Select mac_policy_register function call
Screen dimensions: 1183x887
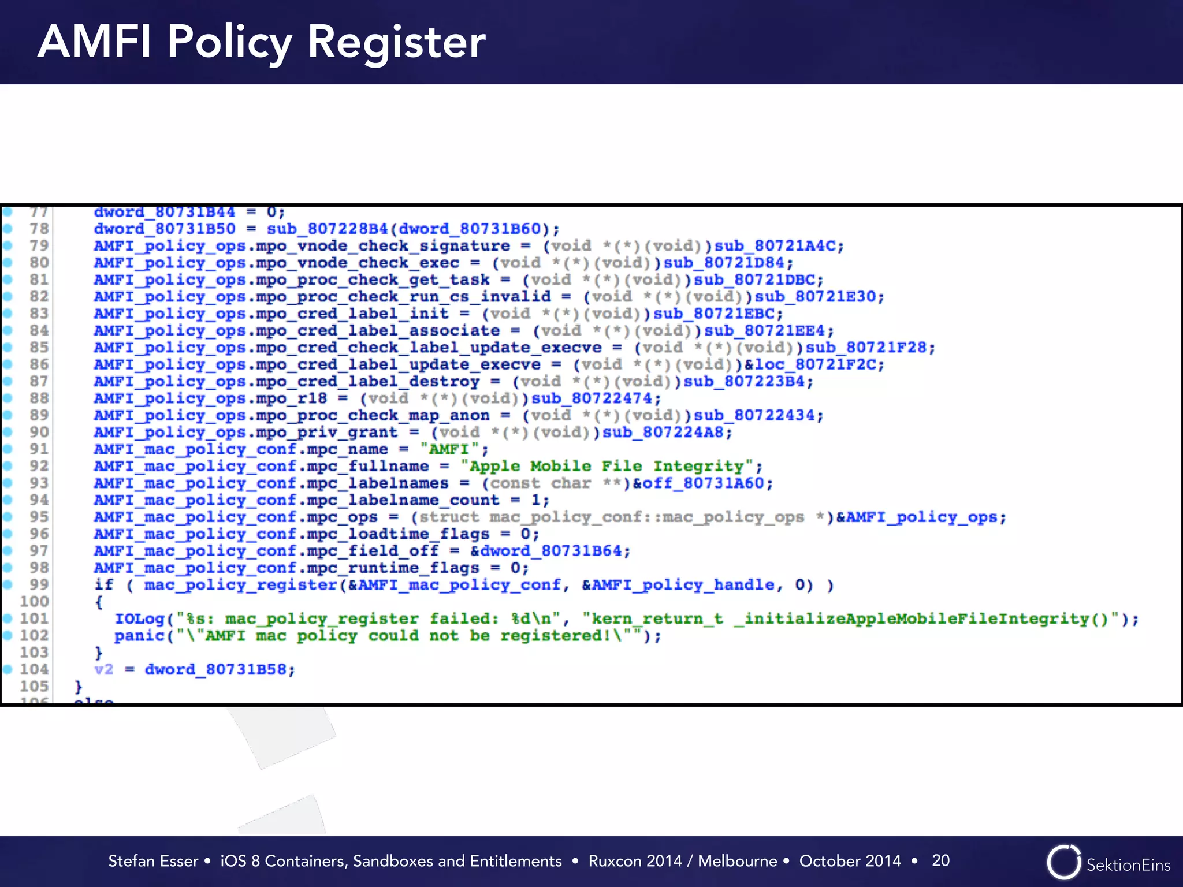point(241,586)
